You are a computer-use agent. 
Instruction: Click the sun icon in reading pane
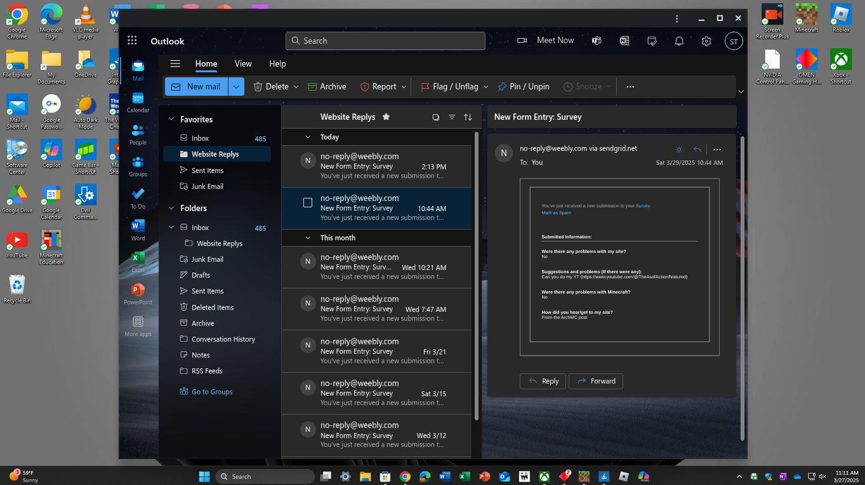tap(679, 150)
